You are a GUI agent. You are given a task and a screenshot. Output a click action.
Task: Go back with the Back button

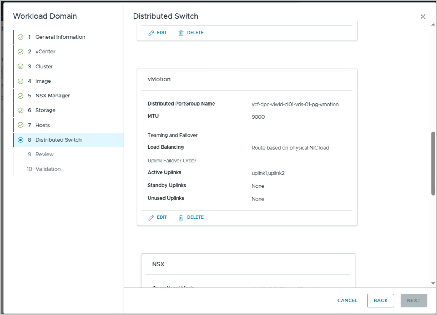pos(381,301)
